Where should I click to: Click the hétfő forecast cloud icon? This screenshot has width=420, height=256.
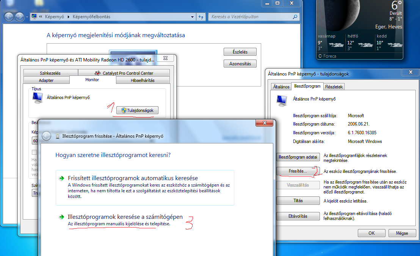(365, 45)
